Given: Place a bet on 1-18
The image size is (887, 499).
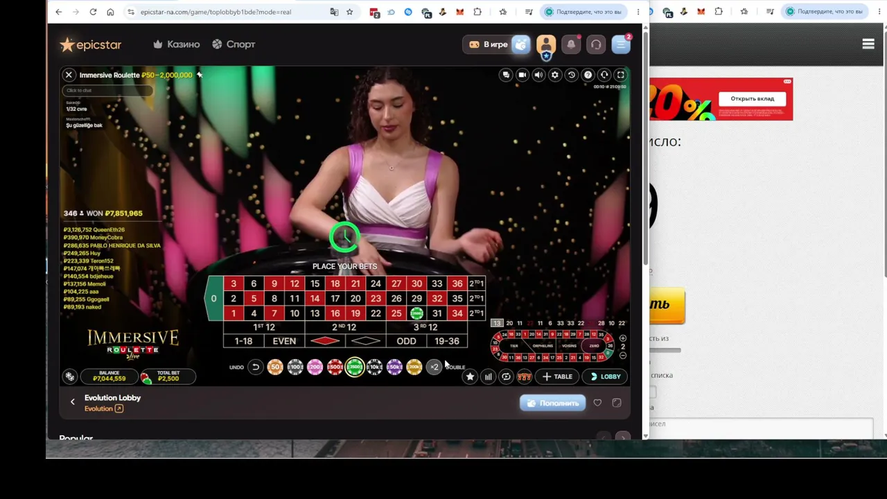Looking at the screenshot, I should pyautogui.click(x=243, y=341).
